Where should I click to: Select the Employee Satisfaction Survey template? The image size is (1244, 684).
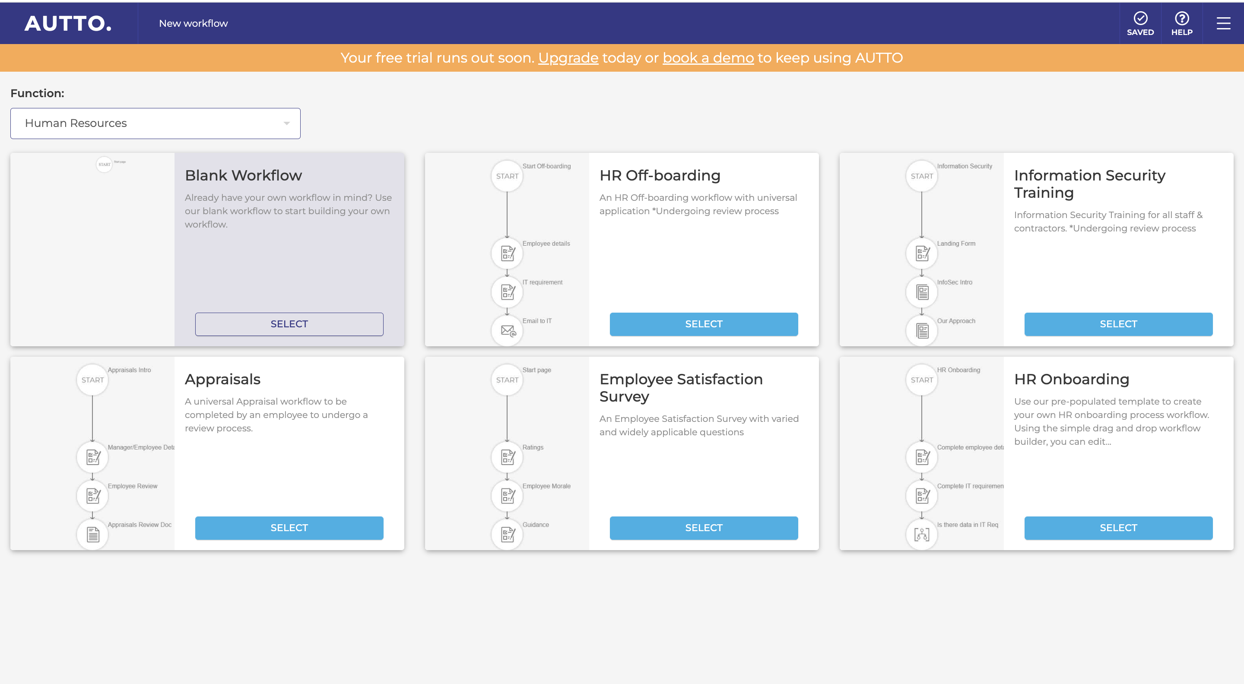tap(704, 528)
